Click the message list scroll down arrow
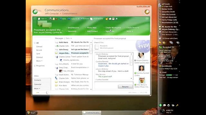206x115 pixels. (x=91, y=89)
